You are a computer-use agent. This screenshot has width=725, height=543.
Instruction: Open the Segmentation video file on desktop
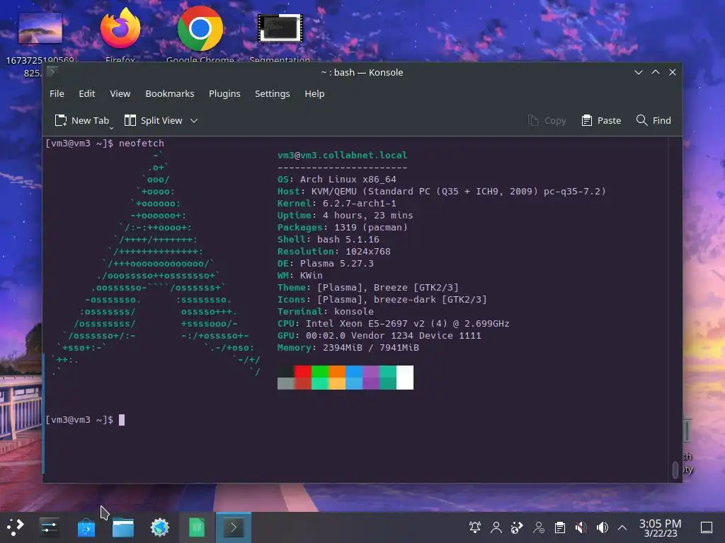coord(280,37)
